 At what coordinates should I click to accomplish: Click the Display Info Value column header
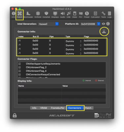pyautogui.click(x=84, y=86)
